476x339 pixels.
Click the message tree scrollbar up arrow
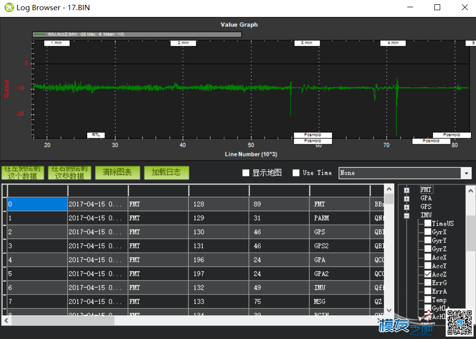[x=470, y=191]
